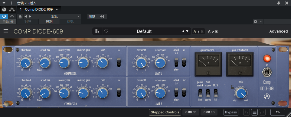291x117 pixels.
Task: Click the 复制 copy button
Action: click(49, 22)
